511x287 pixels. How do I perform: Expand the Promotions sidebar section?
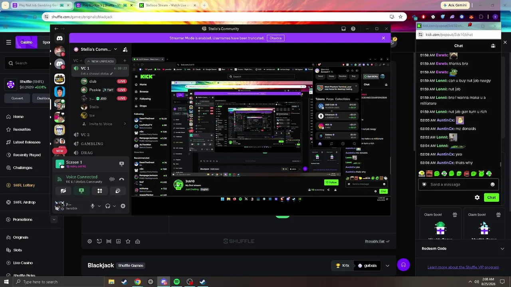(54, 219)
